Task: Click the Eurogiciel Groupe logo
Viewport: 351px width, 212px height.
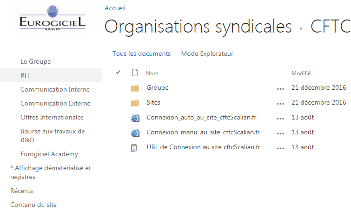Action: [53, 18]
